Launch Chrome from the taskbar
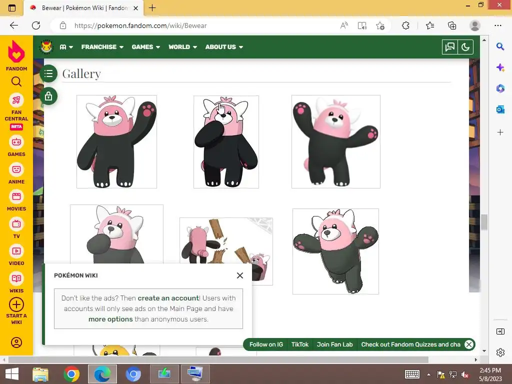The height and width of the screenshot is (384, 512). (x=71, y=374)
